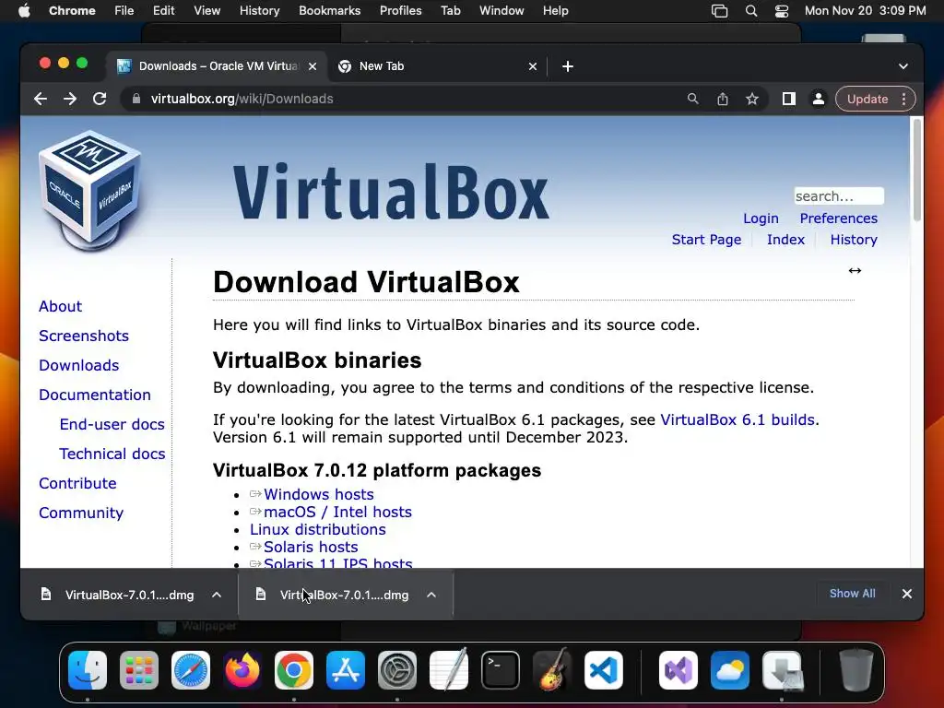Click the share page icon
Image resolution: width=944 pixels, height=708 pixels.
(723, 99)
